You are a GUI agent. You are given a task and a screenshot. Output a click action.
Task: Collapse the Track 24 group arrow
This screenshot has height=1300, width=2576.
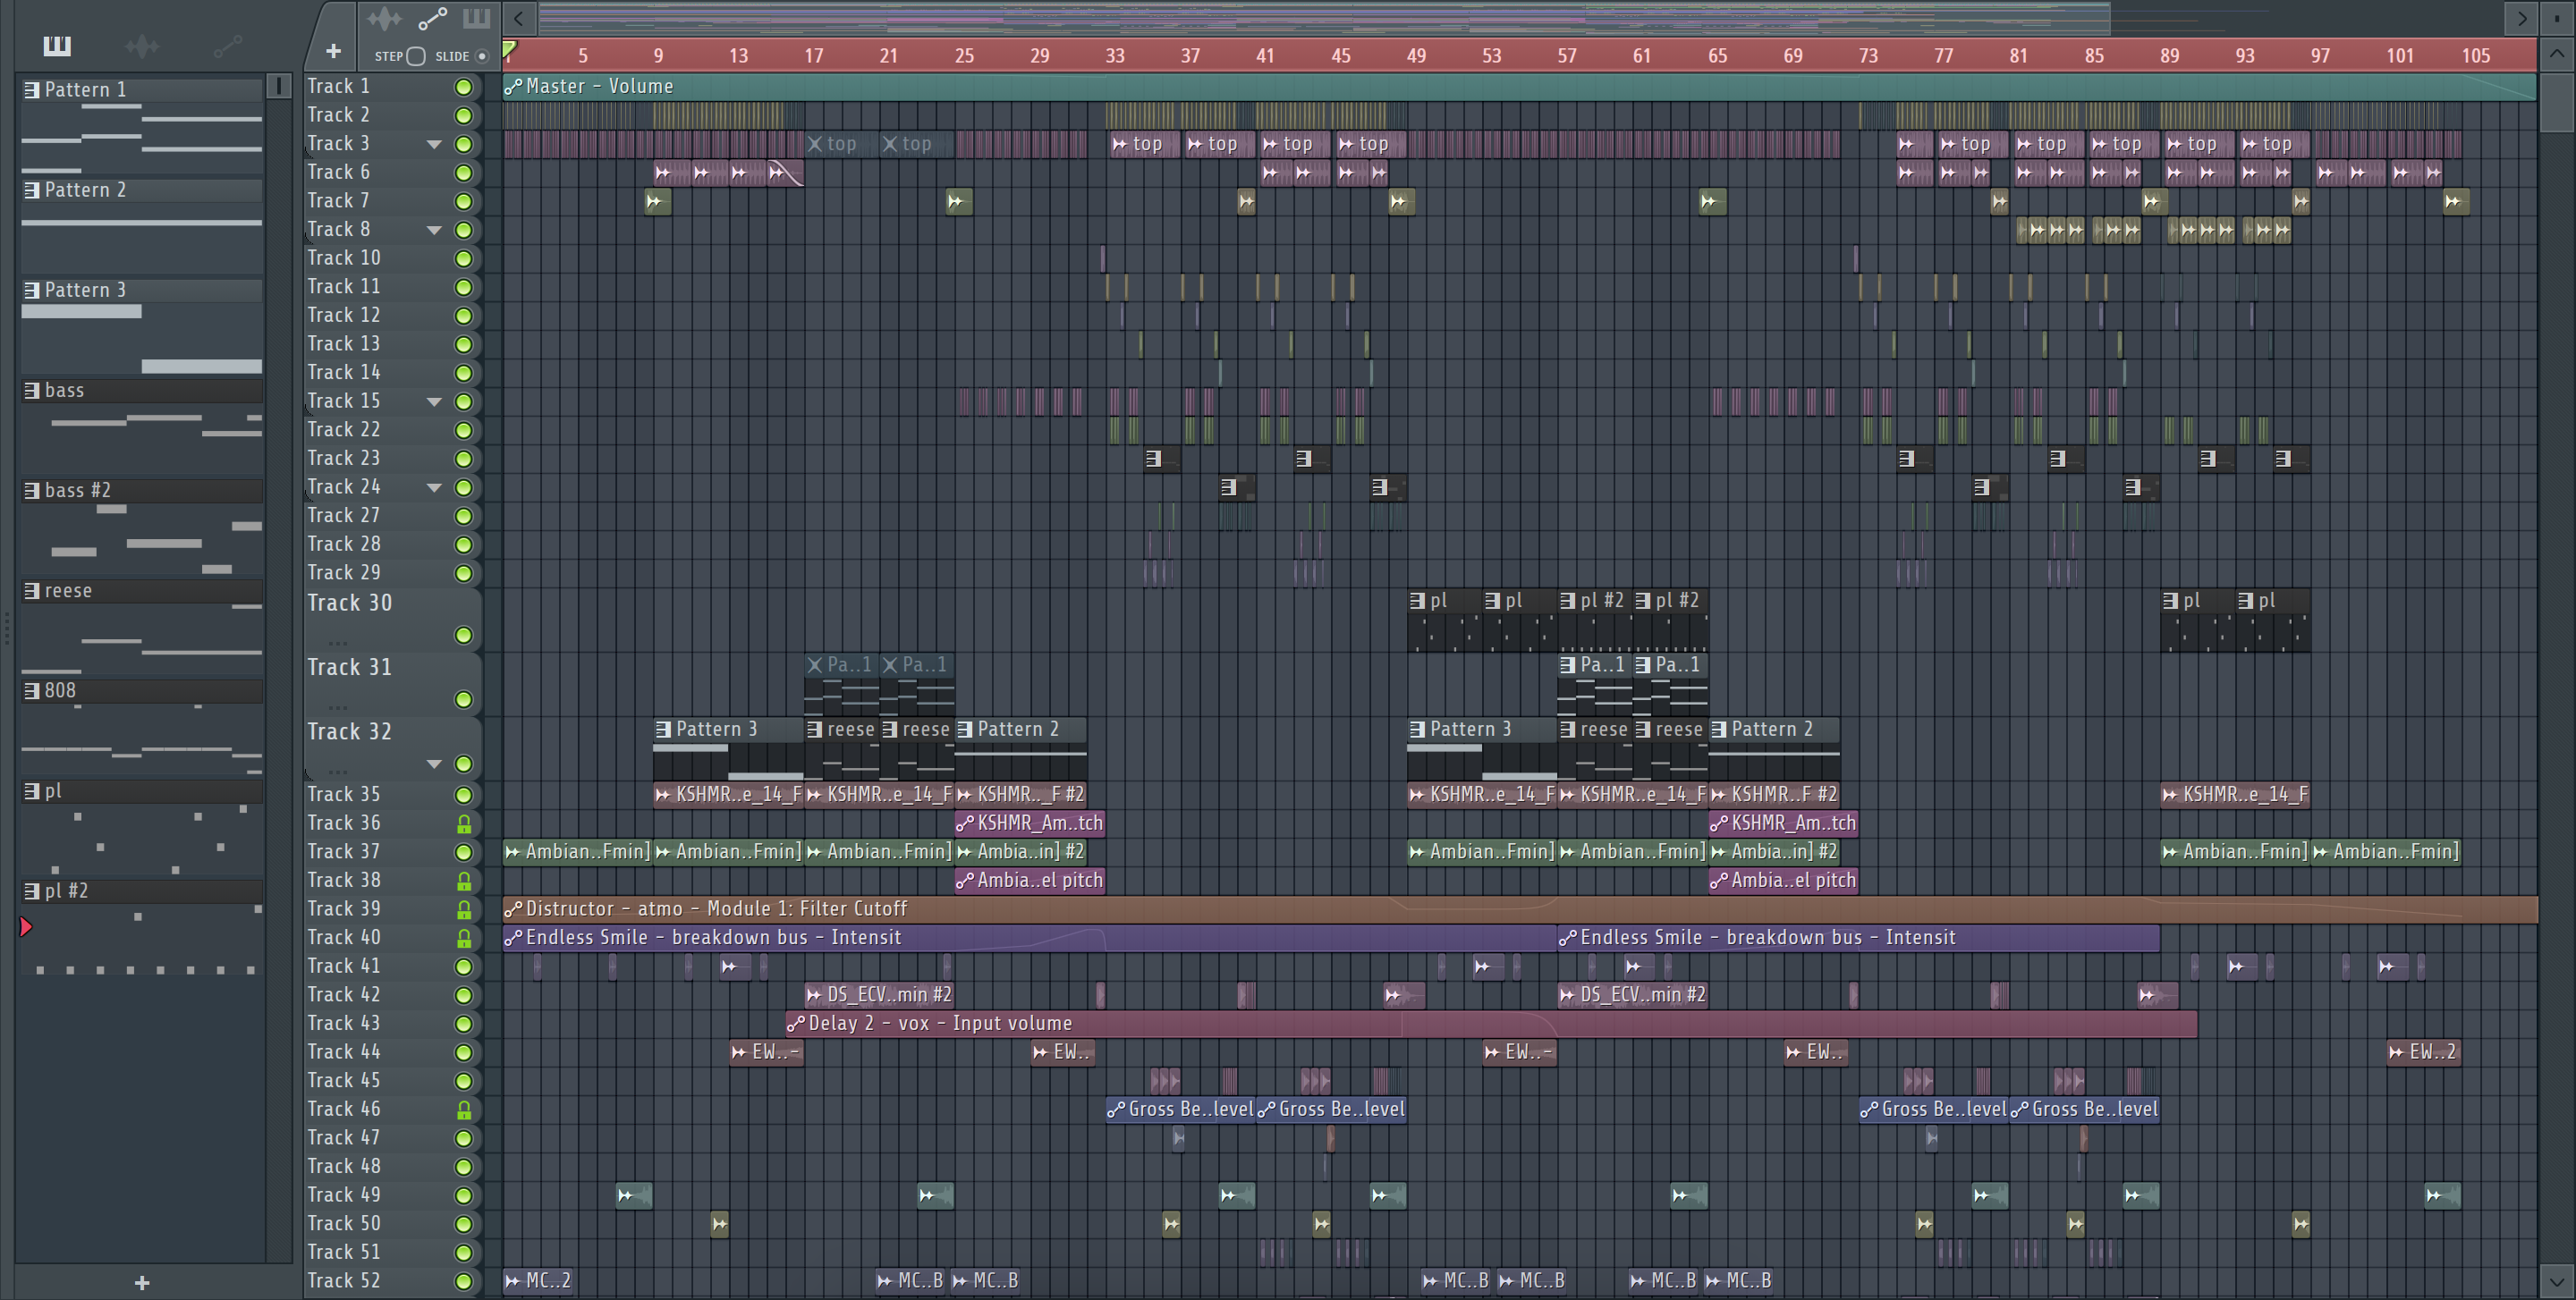[434, 487]
